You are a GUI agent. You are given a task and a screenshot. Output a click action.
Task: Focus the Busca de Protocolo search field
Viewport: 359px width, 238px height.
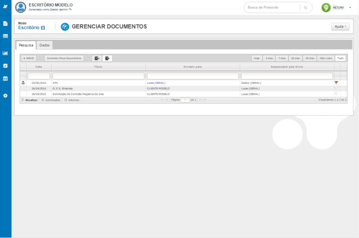point(273,8)
